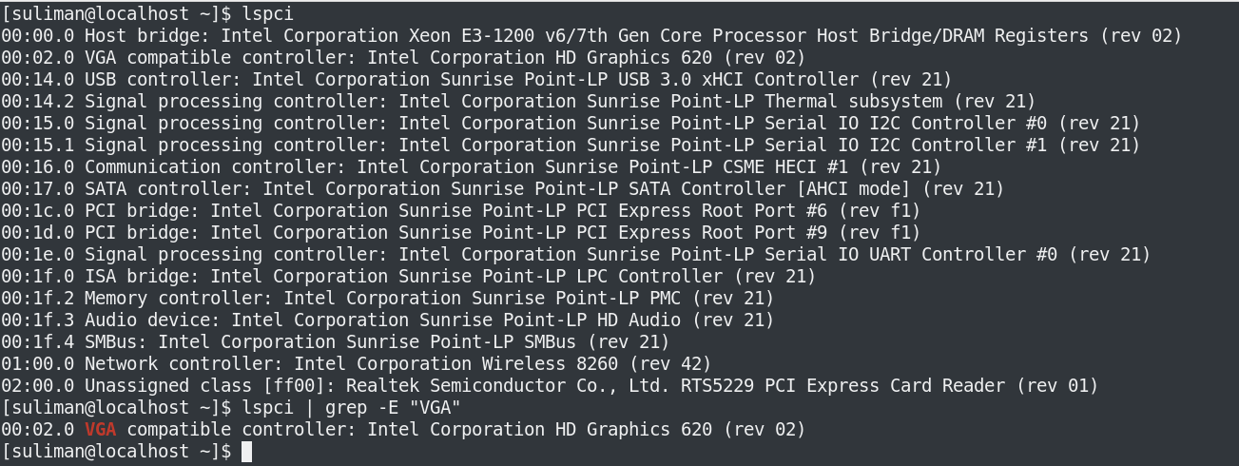
Task: Click the PCI Express Root Port #9 line
Action: click(460, 232)
